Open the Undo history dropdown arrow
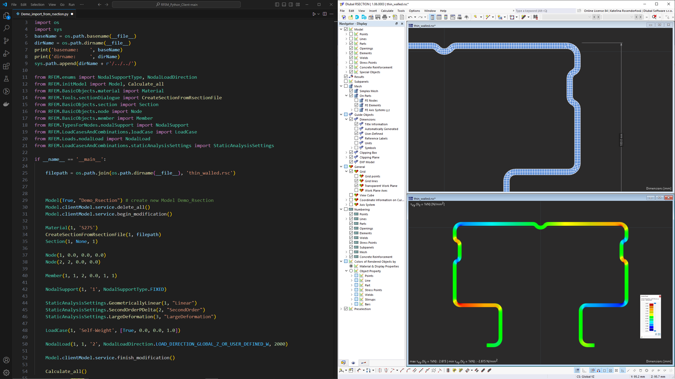The height and width of the screenshot is (379, 675). click(415, 17)
